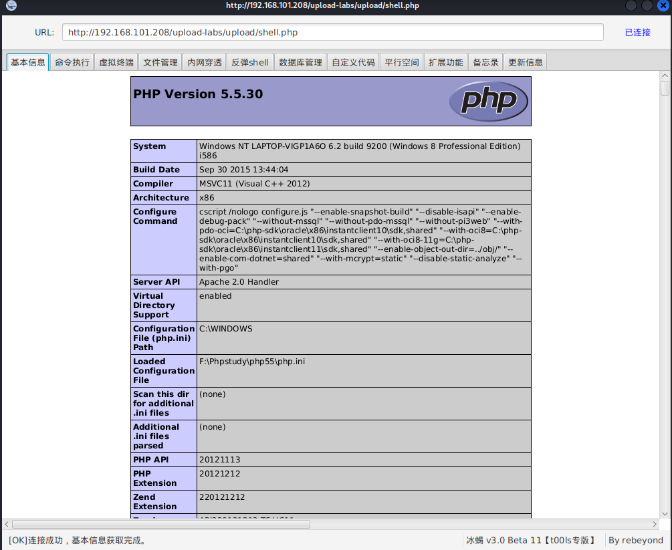Screen dimensions: 672x550
Task: Click the By rebeyond credit text
Action: pos(636,541)
